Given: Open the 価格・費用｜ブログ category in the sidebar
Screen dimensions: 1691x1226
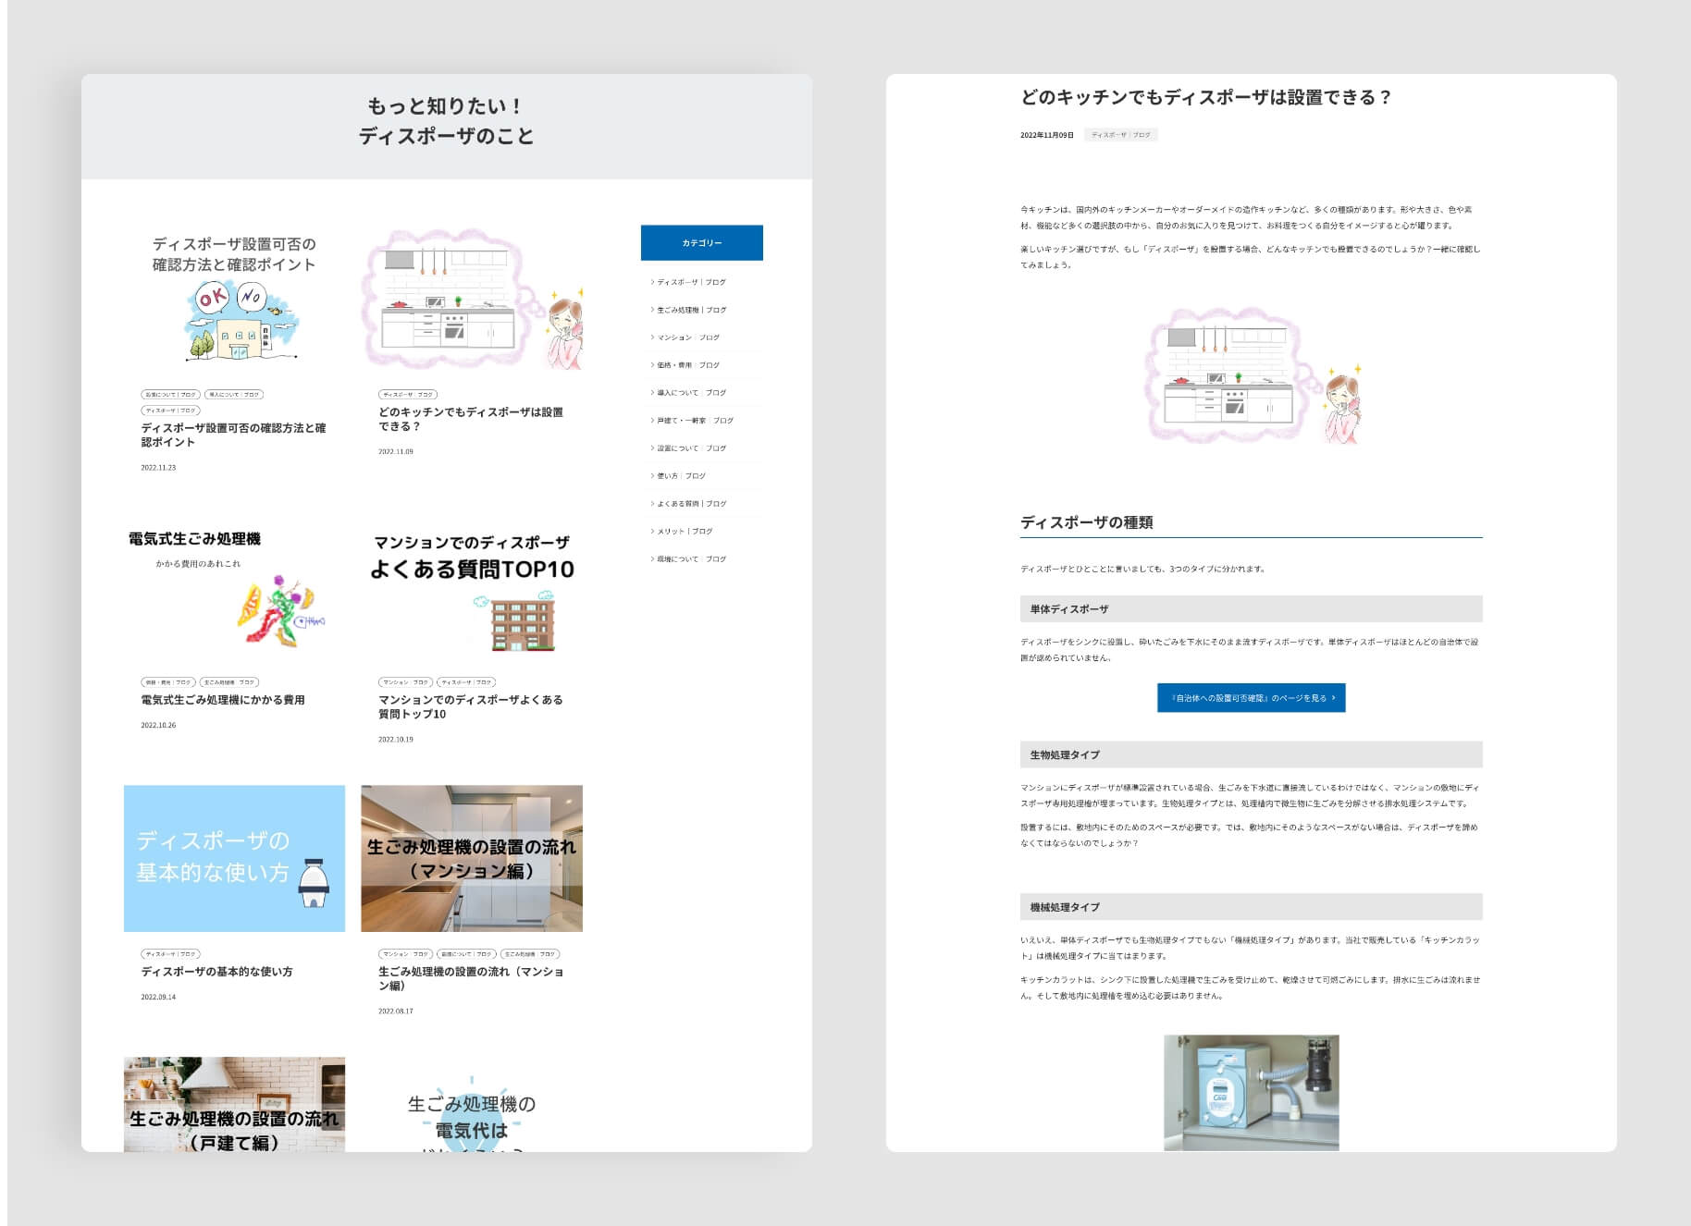Looking at the screenshot, I should [687, 365].
